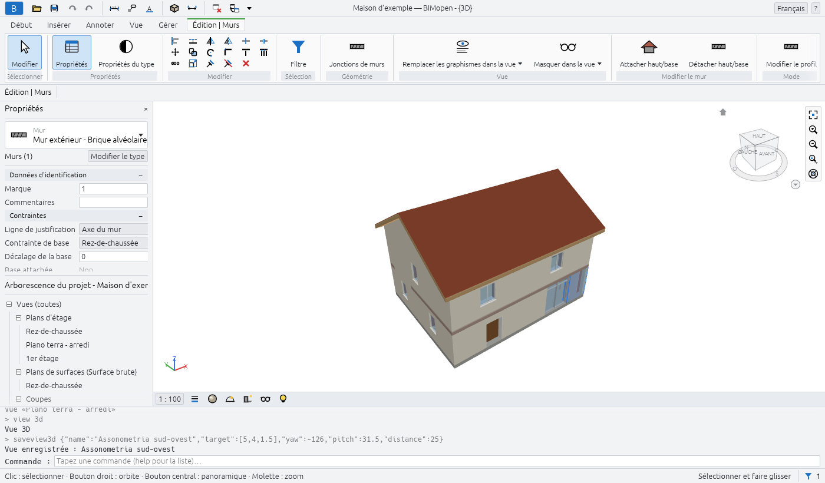Click the Filtre funnel icon
Viewport: 825px width, 483px height.
(x=298, y=47)
